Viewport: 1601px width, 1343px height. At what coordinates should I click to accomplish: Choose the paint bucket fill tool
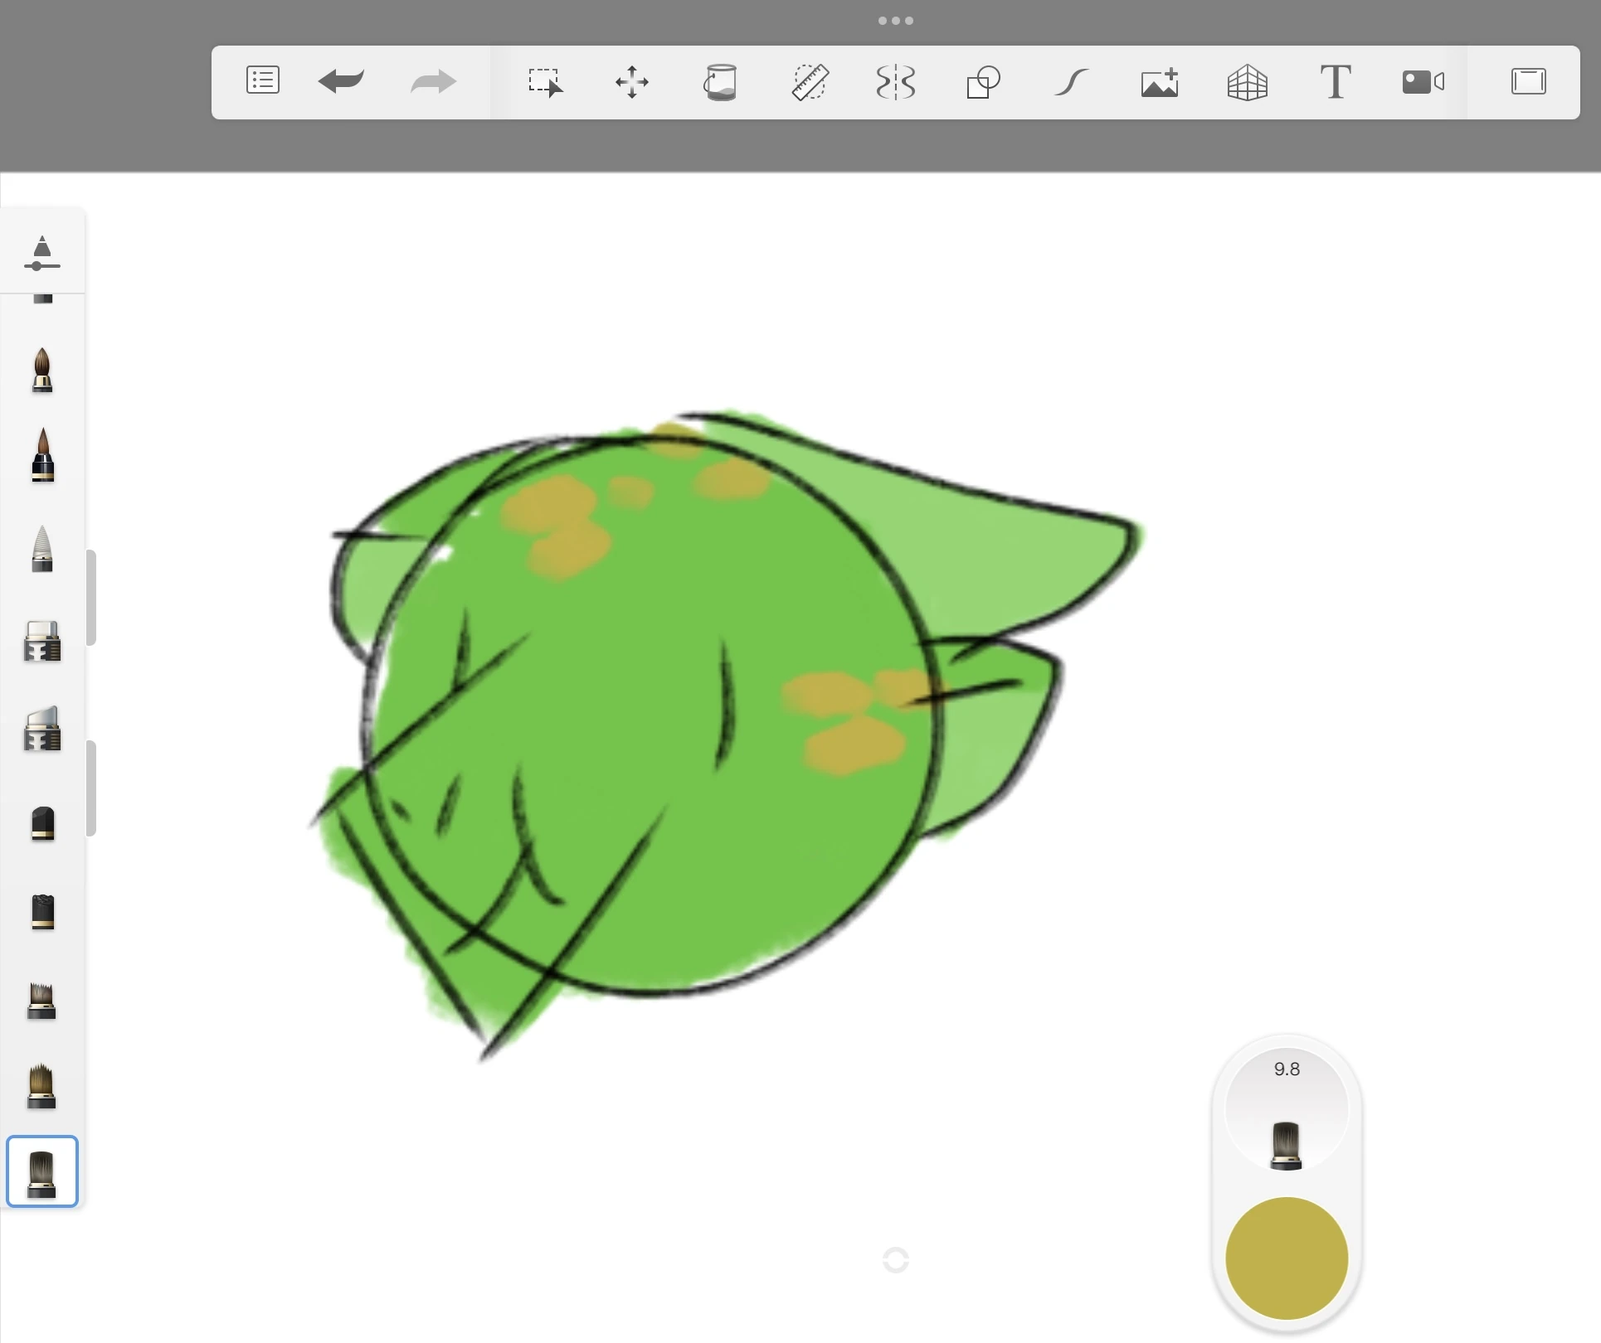pos(720,82)
